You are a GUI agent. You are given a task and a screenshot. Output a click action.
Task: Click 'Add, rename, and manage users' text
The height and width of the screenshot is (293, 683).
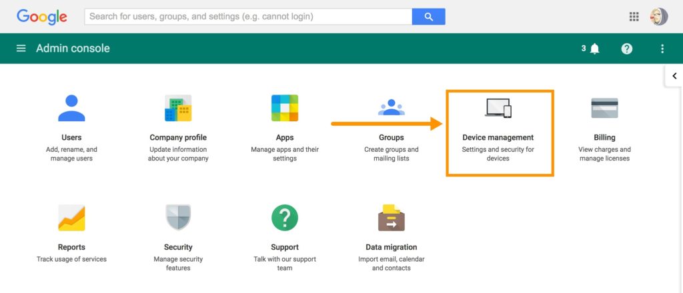tap(71, 154)
